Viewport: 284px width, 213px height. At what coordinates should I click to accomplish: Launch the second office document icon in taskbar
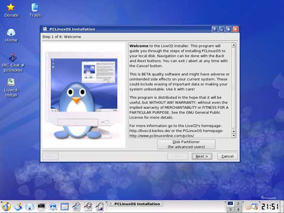coord(88,206)
